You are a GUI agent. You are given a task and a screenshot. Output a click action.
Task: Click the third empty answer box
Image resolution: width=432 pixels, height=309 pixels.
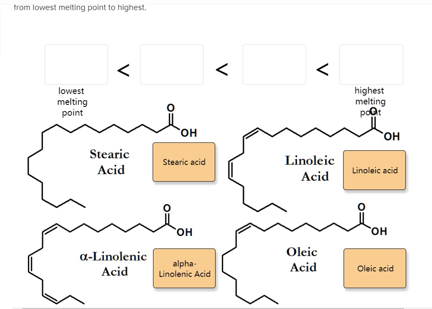[x=274, y=64]
